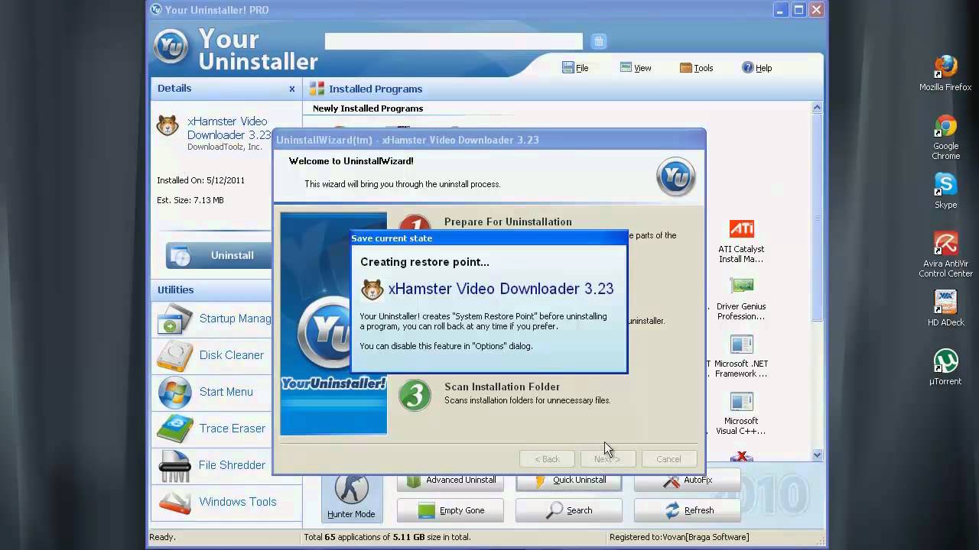Click Cancel in UninstallWizard
Screen dimensions: 979x550
click(668, 459)
